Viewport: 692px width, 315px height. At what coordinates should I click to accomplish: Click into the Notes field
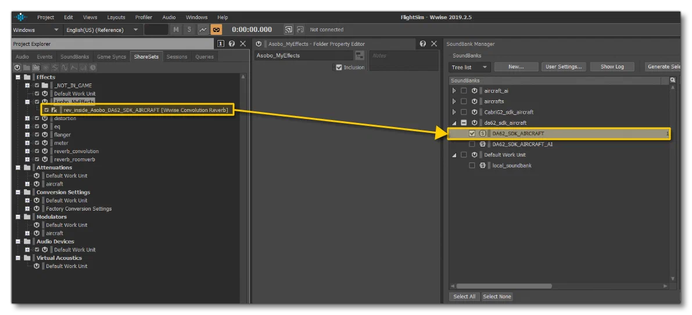(x=404, y=60)
